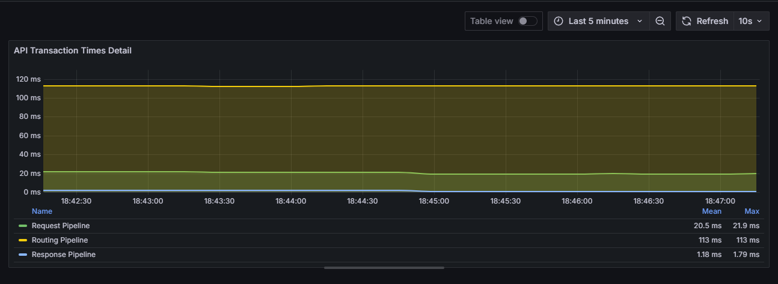Image resolution: width=778 pixels, height=284 pixels.
Task: Click the yellow Routing Pipeline color swatch
Action: 23,240
